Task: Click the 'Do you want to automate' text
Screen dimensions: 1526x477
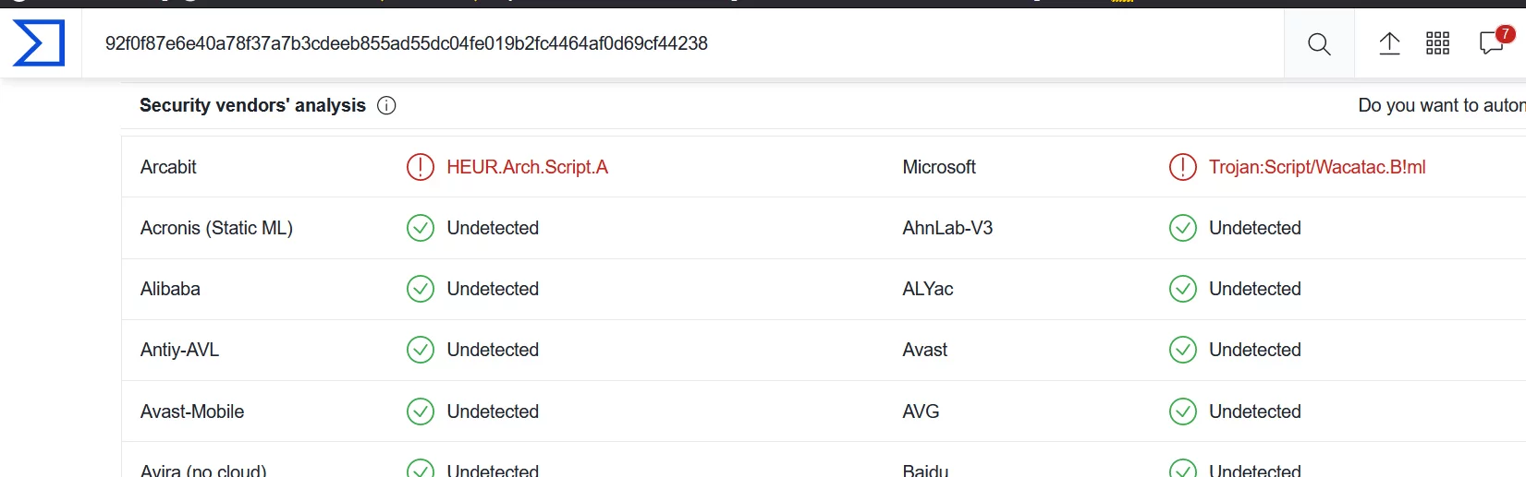Action: pyautogui.click(x=1442, y=105)
